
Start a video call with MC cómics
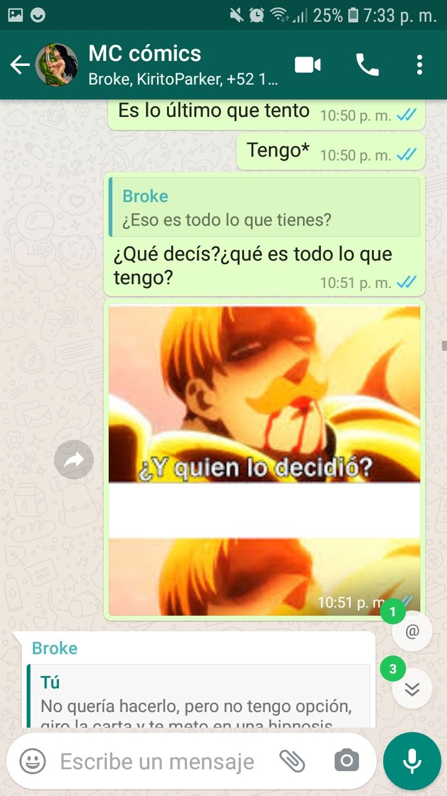(x=308, y=65)
